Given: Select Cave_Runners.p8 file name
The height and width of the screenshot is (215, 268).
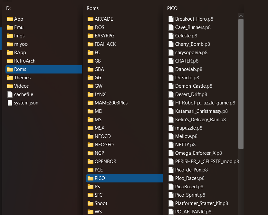Looking at the screenshot, I should (193, 27).
